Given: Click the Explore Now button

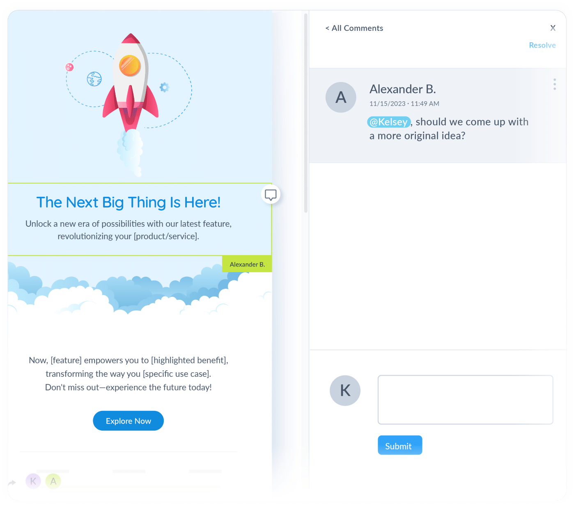Looking at the screenshot, I should tap(128, 421).
